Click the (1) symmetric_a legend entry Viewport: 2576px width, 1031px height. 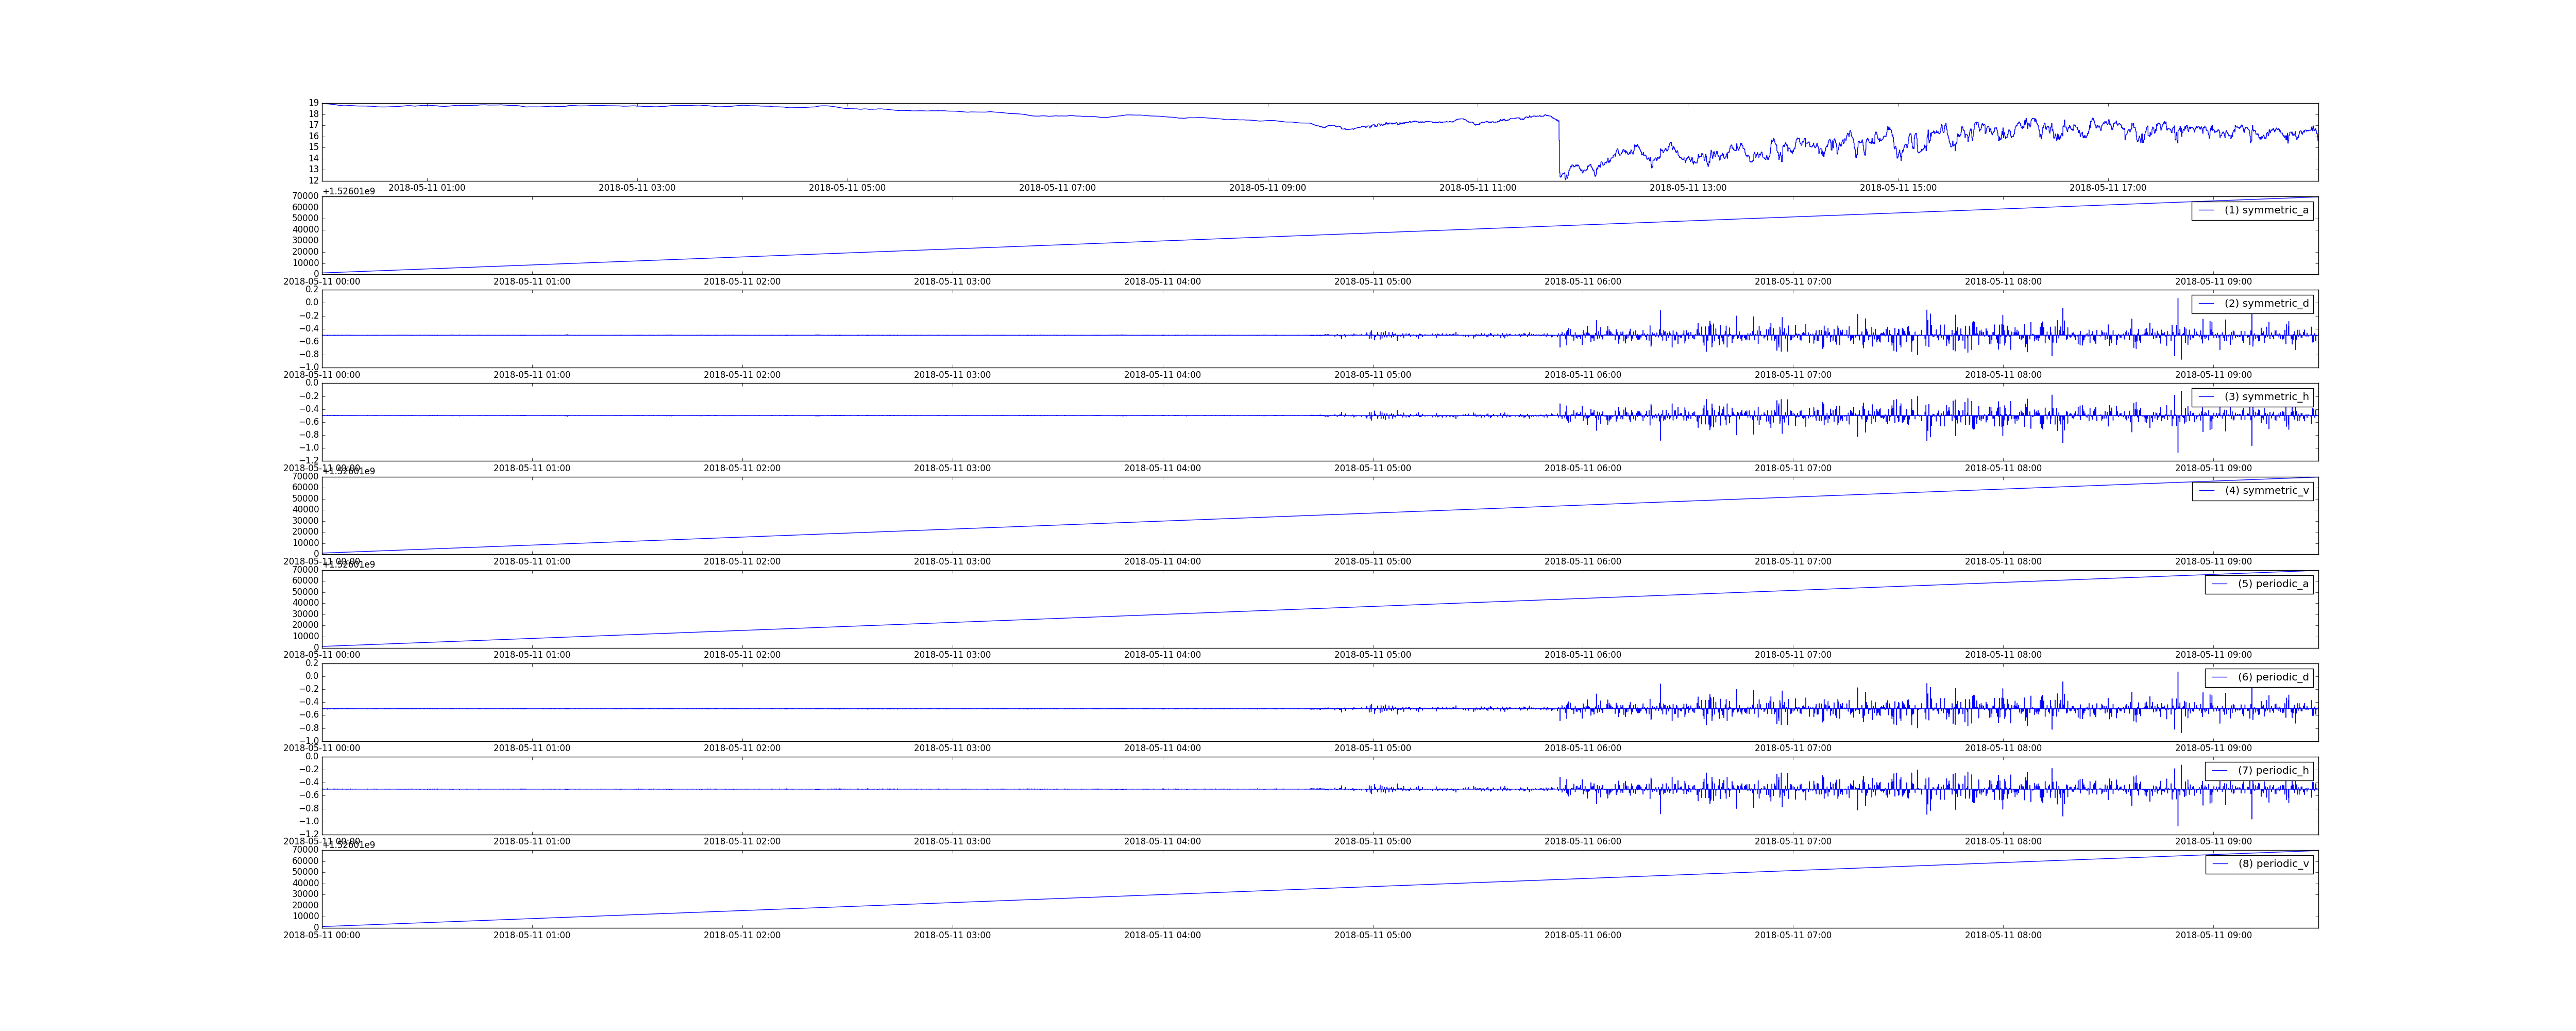pos(2252,210)
